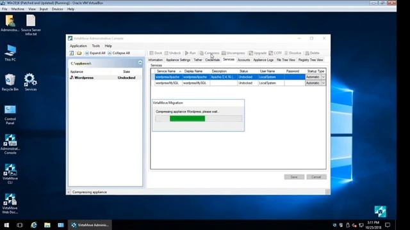410x230 pixels.
Task: Switch to the Registry Tree View tab
Action: click(x=311, y=60)
